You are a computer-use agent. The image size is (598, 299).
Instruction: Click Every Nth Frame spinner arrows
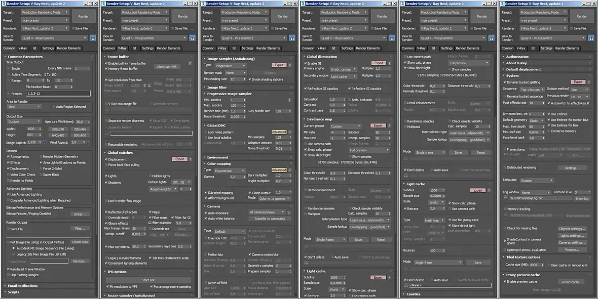pyautogui.click(x=89, y=69)
